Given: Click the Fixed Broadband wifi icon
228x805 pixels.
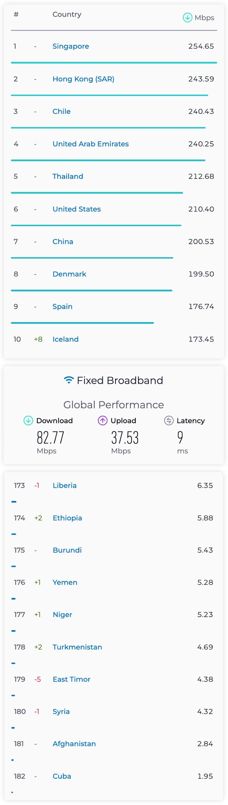Looking at the screenshot, I should coord(69,380).
